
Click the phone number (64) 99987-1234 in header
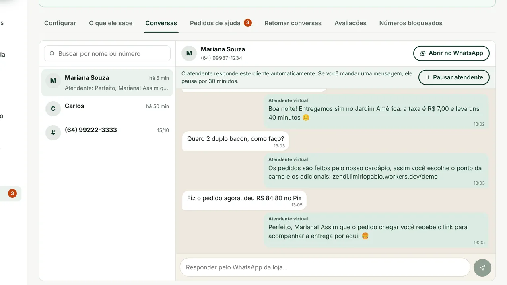pos(221,58)
